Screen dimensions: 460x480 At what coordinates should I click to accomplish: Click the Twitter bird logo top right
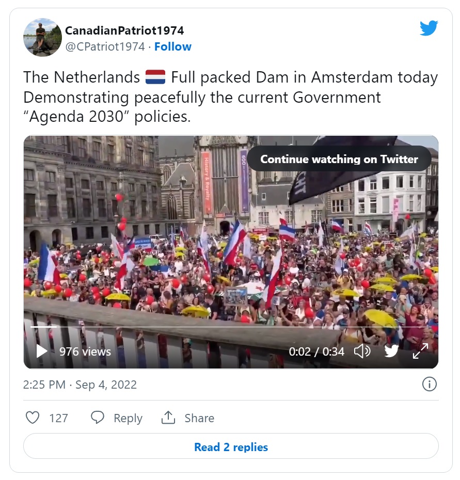[429, 28]
